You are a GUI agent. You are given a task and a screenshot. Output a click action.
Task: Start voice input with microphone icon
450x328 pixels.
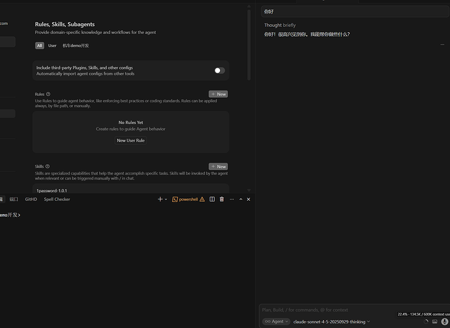(445, 321)
